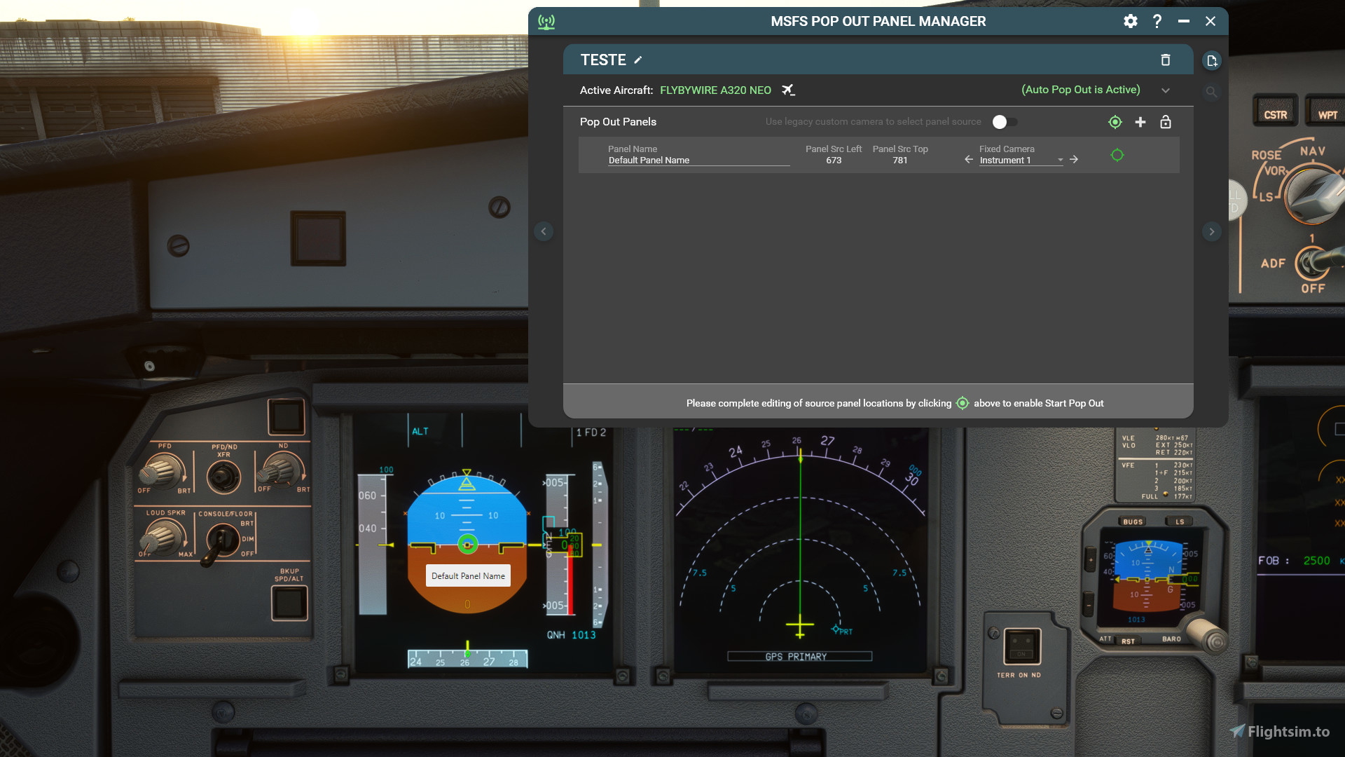Screen dimensions: 1345x757
Task: Open the search magnifier below the copy icon
Action: point(1212,92)
